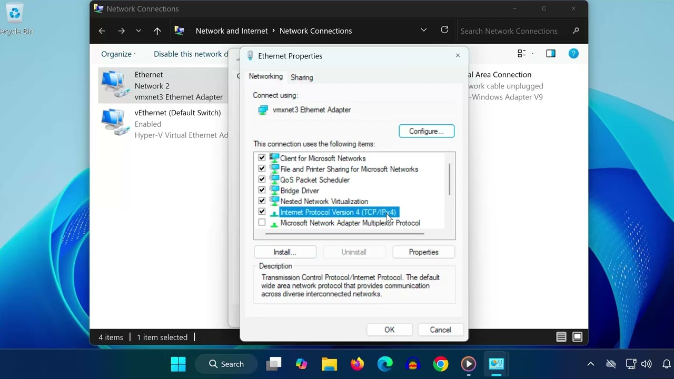This screenshot has height=379, width=674.
Task: Open the Windows Start menu
Action: tap(179, 364)
